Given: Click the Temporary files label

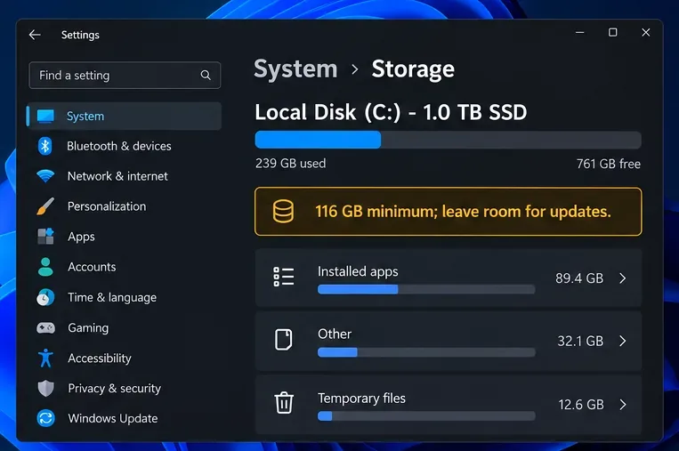Looking at the screenshot, I should [361, 399].
